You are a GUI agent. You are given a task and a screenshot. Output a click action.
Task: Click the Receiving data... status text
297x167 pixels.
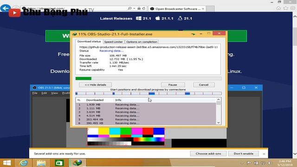click(x=111, y=51)
